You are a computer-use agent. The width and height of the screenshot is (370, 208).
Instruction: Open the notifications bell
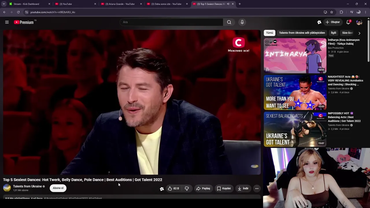(349, 22)
